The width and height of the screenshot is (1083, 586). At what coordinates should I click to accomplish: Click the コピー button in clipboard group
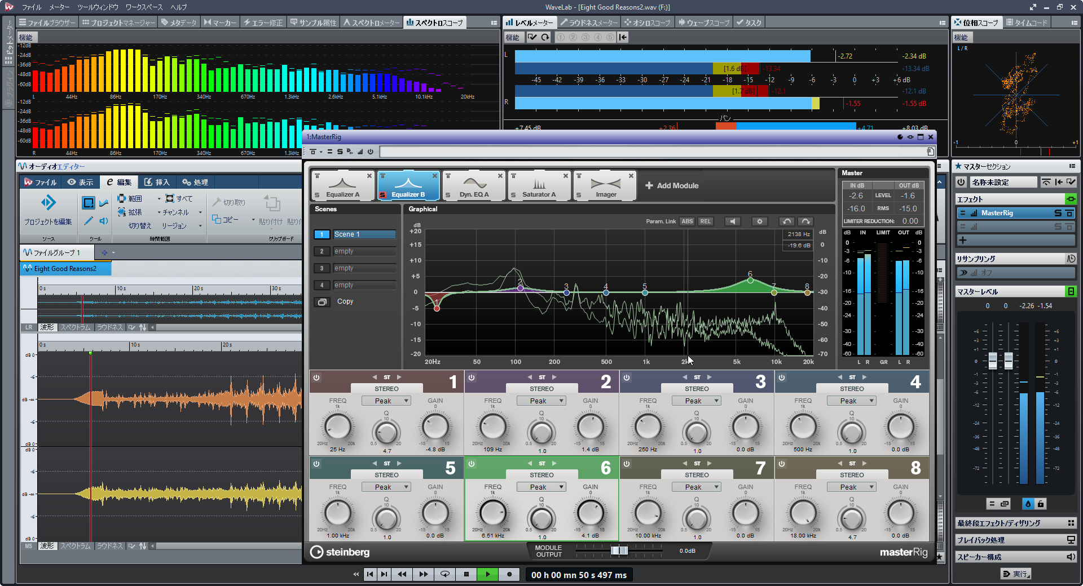coord(225,219)
